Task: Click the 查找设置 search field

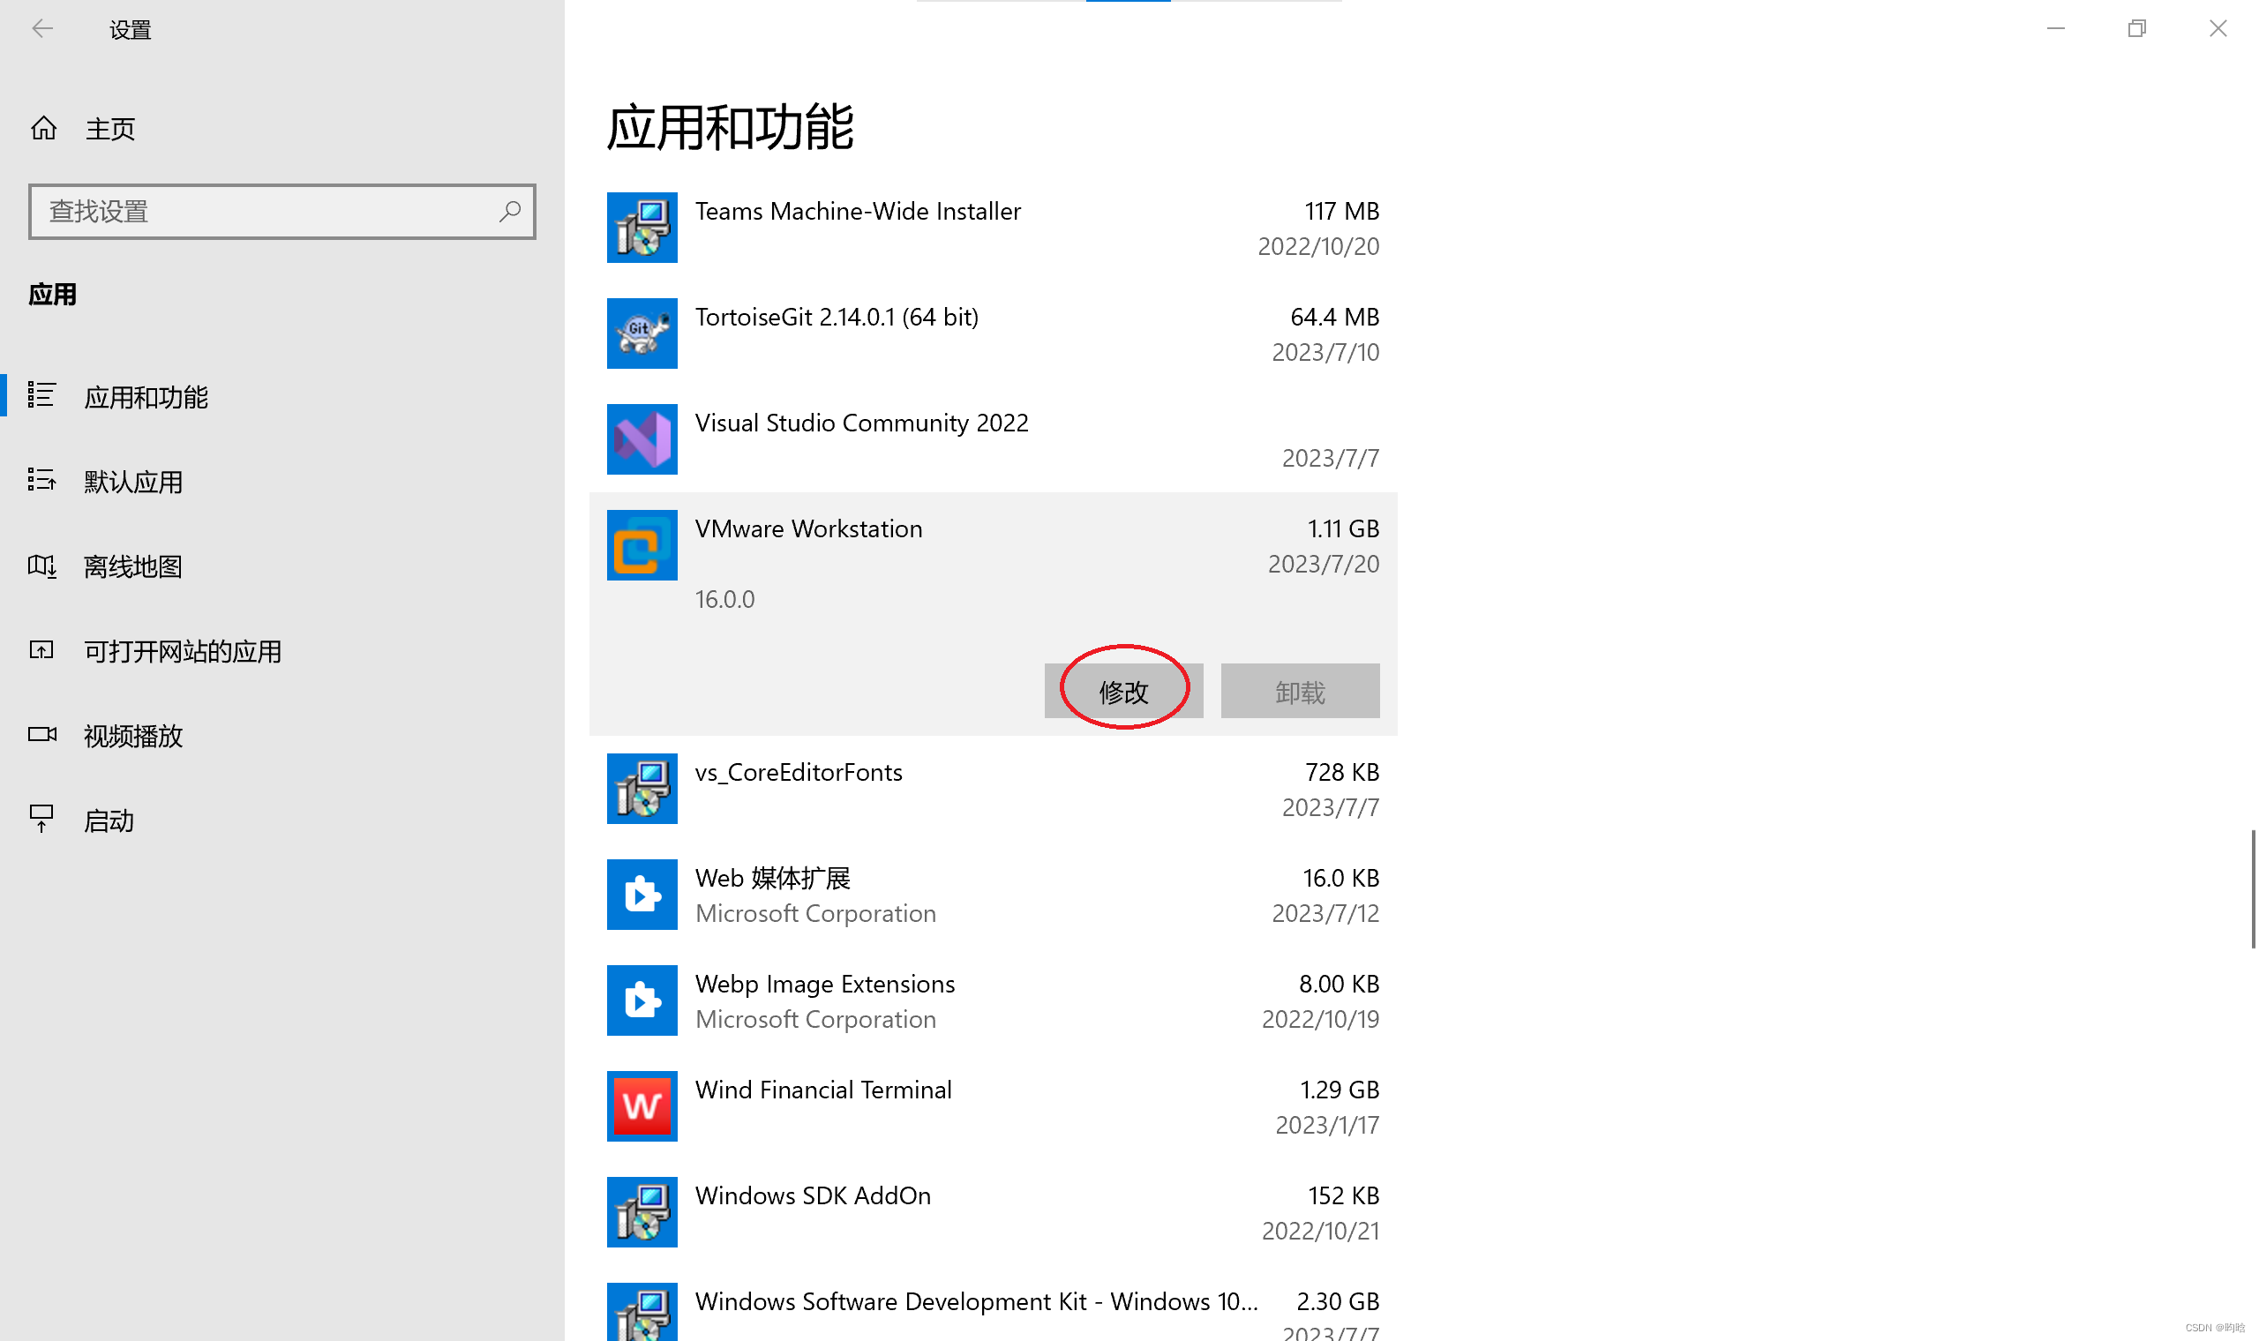Action: pyautogui.click(x=281, y=212)
